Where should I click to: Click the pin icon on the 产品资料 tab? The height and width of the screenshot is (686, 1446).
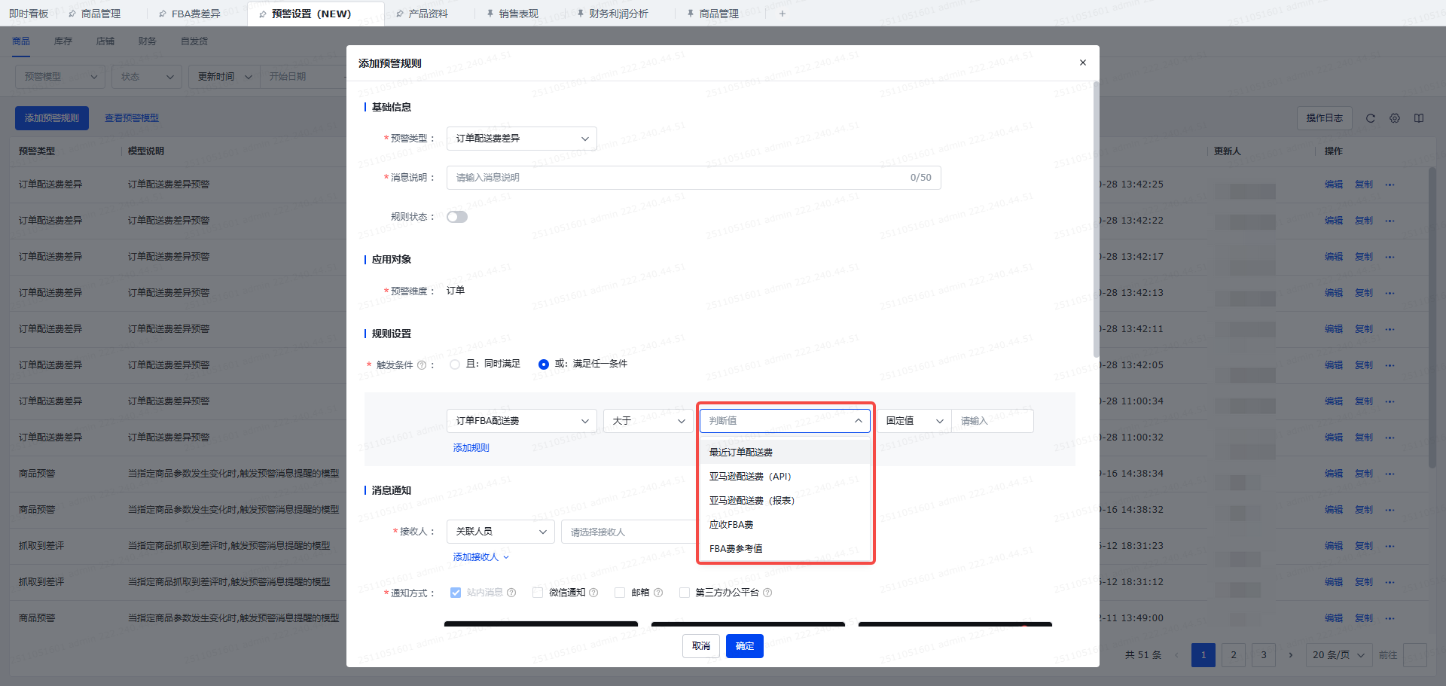pyautogui.click(x=399, y=14)
